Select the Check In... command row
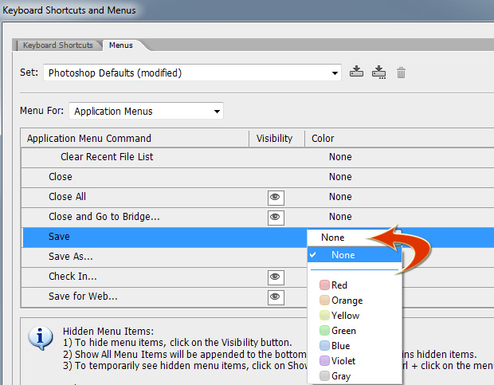494x385 pixels. click(x=164, y=277)
